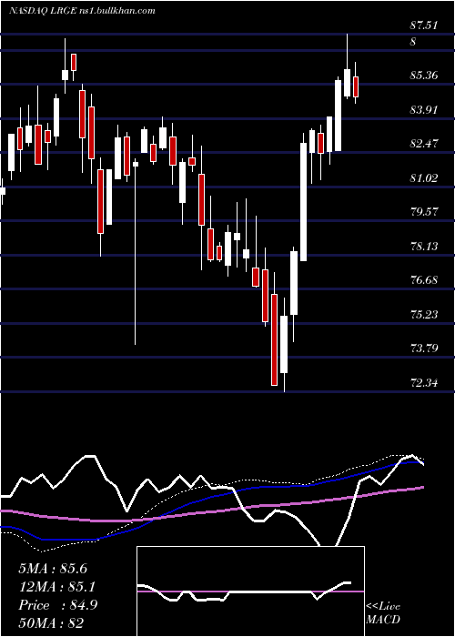Click inside the MACD inset box

[x=250, y=591]
